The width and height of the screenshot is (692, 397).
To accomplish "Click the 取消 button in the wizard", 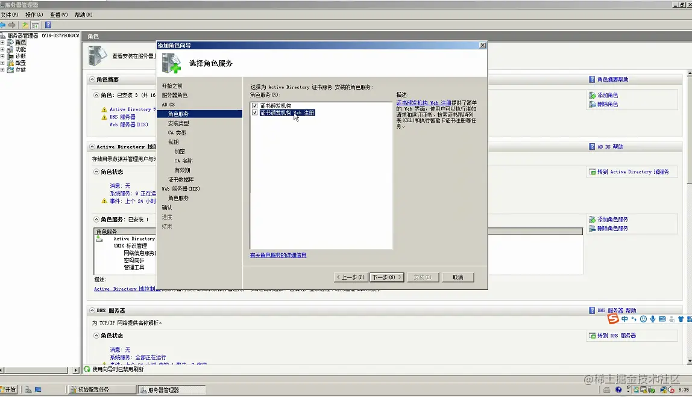I will (x=458, y=277).
